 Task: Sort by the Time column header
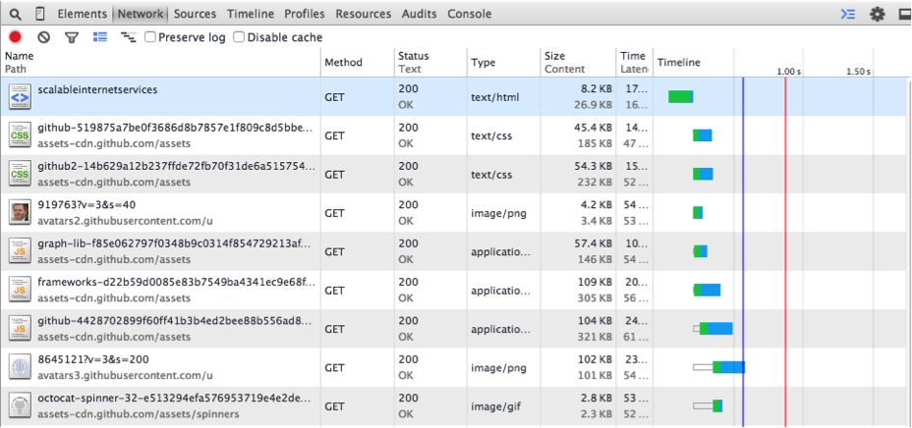(x=634, y=62)
